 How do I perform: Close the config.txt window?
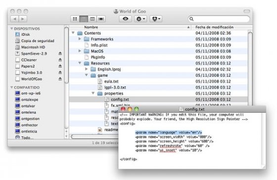pyautogui.click(x=123, y=109)
